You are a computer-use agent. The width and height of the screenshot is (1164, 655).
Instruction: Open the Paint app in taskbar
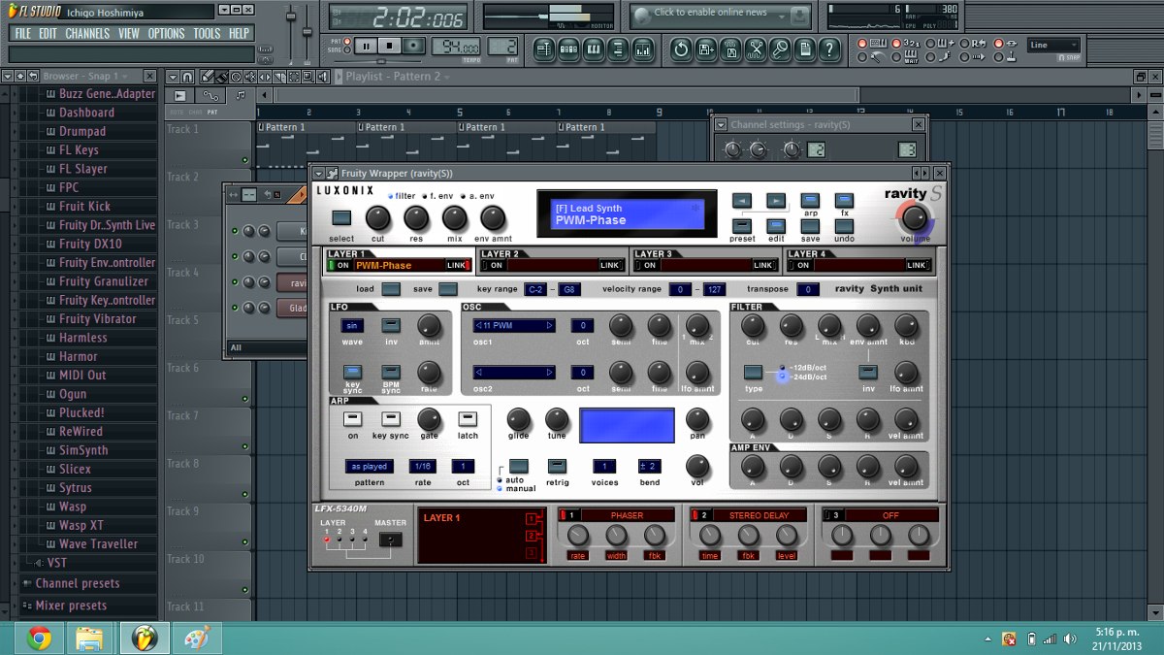pos(197,639)
